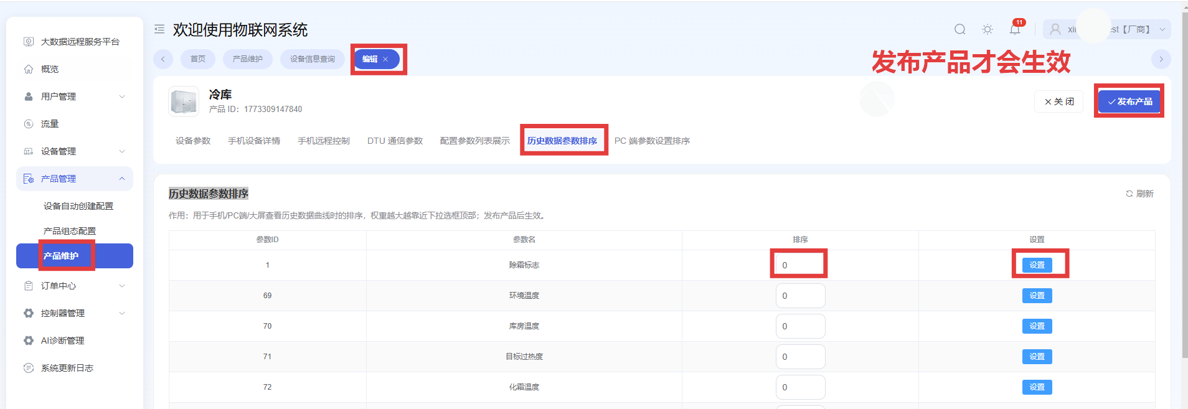Click the sidebar collapse menu icon
The height and width of the screenshot is (409, 1188).
point(159,29)
